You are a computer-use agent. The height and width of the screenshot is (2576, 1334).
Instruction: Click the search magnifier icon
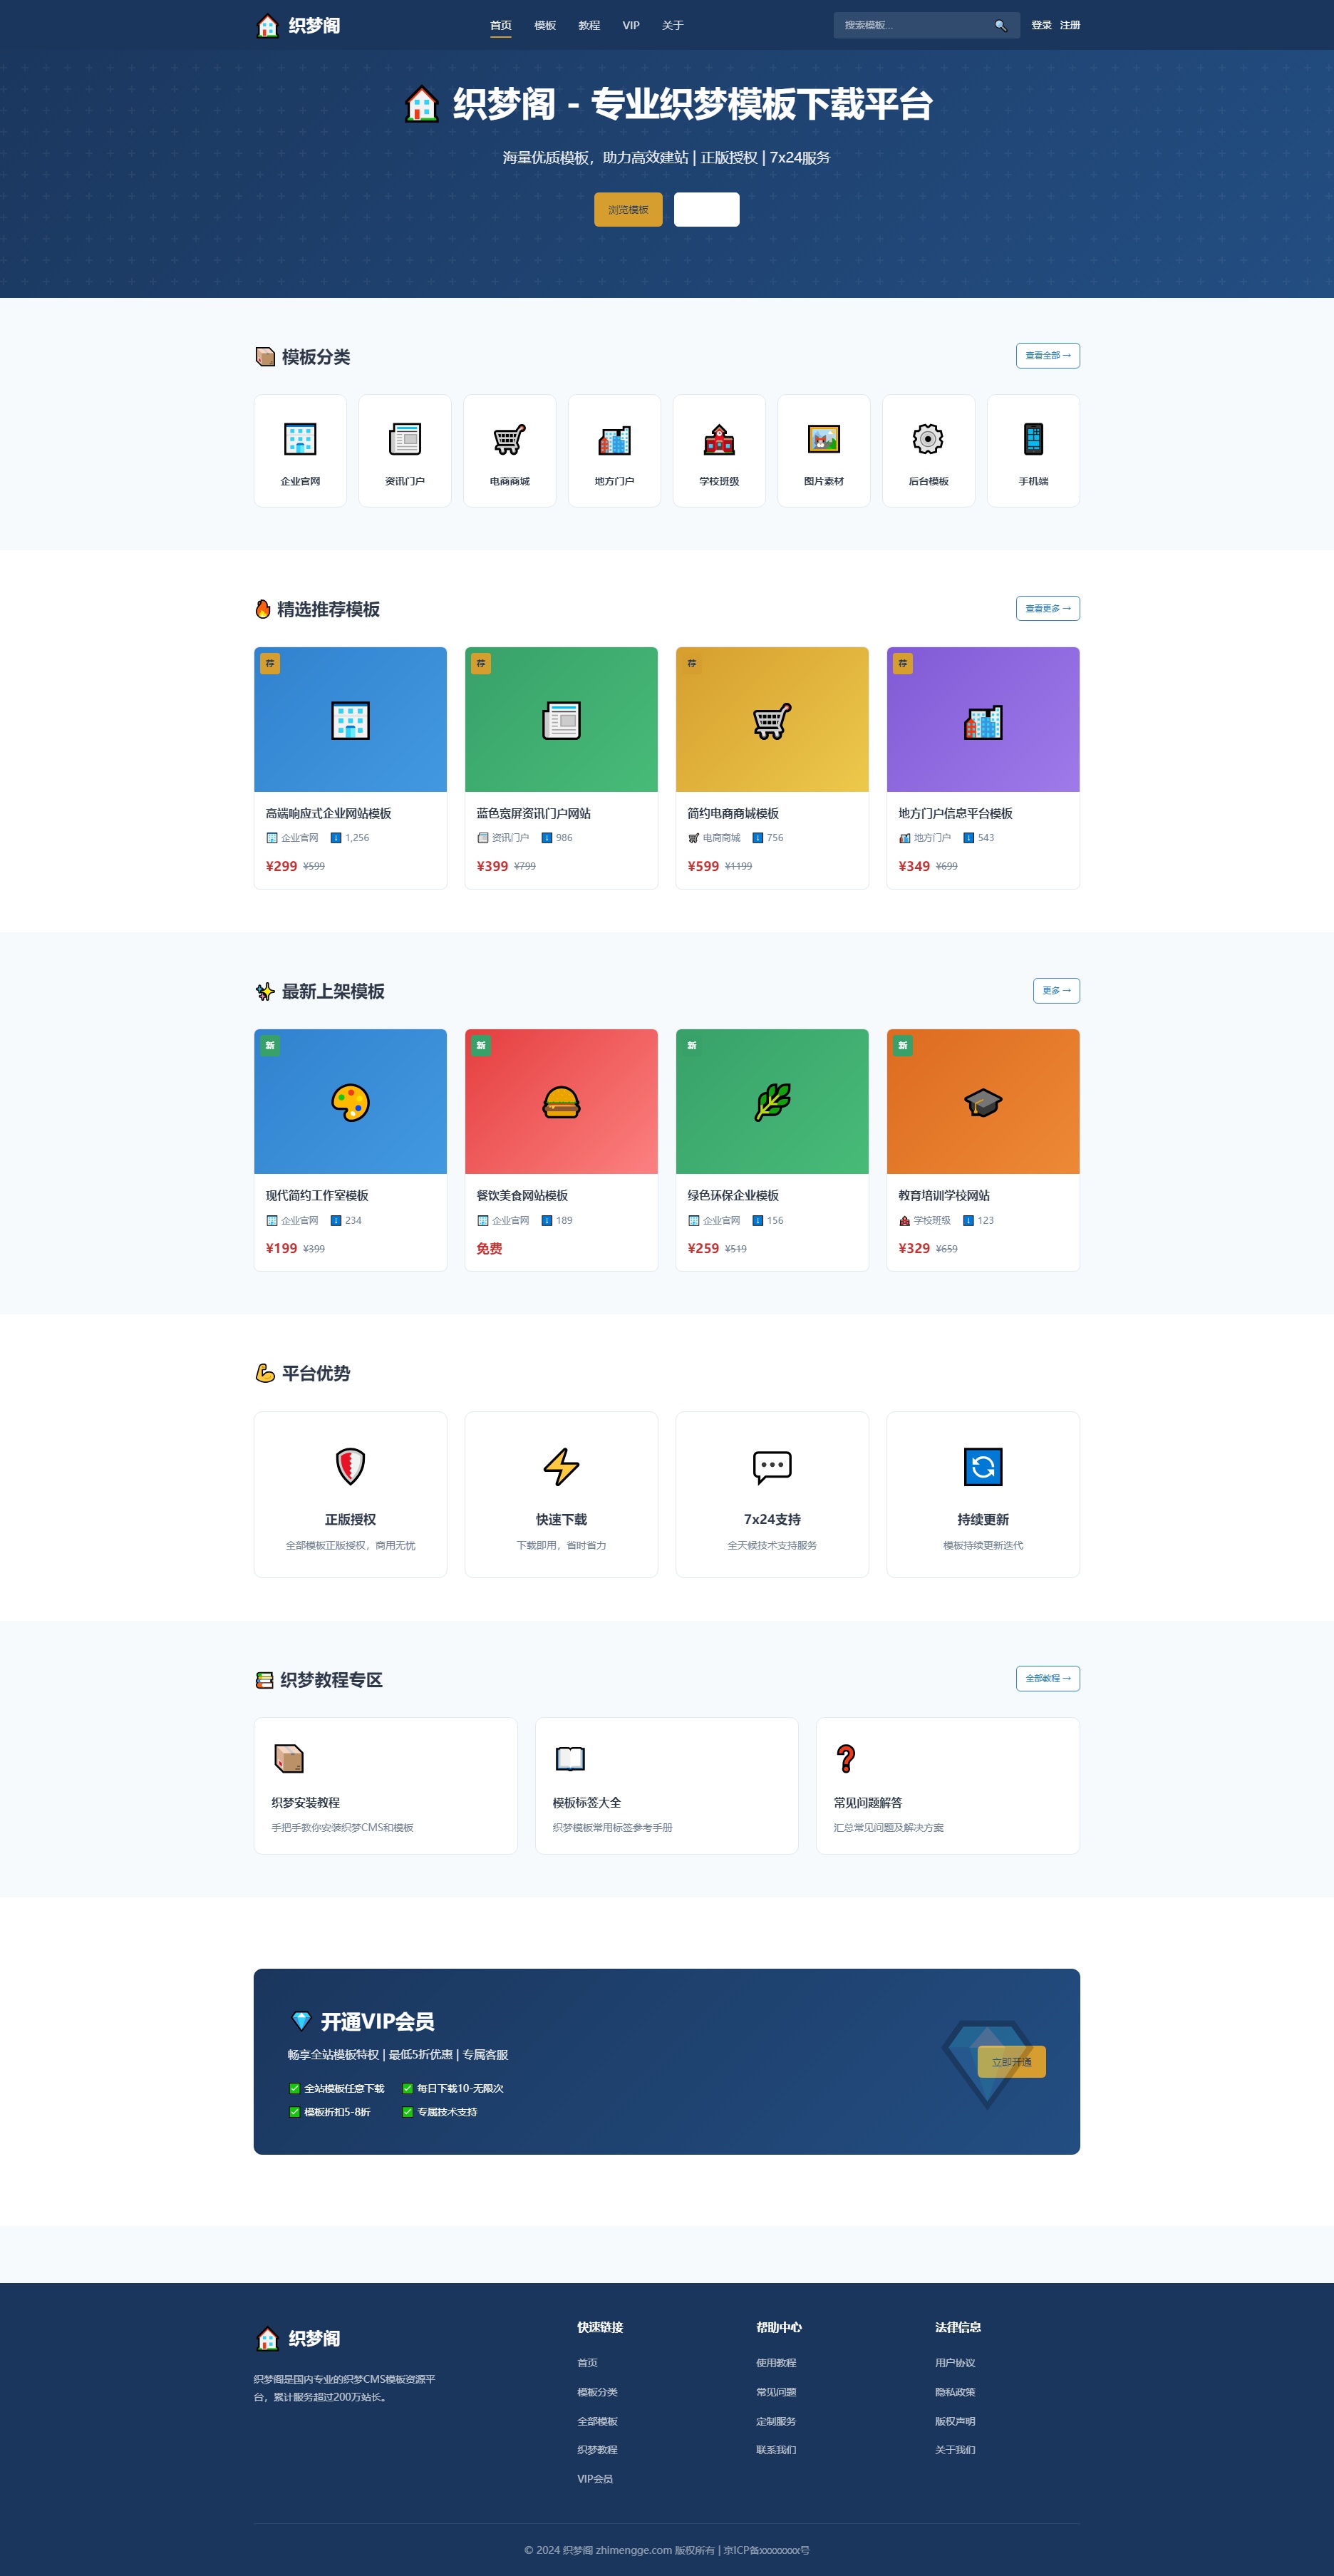(x=1000, y=25)
